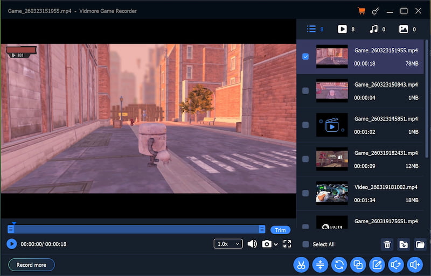
Task: Show the image screenshots tab
Action: coord(404,29)
